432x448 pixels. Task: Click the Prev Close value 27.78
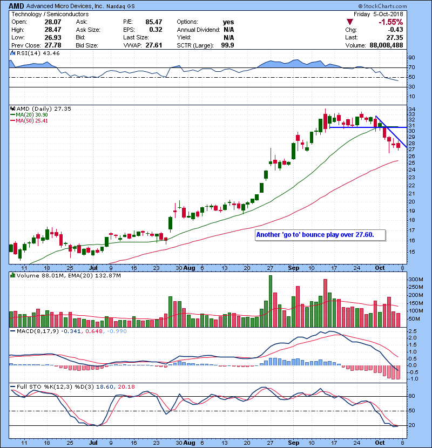(52, 45)
